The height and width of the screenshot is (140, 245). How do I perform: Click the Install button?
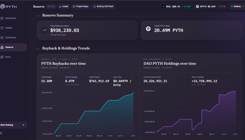[63, 6]
